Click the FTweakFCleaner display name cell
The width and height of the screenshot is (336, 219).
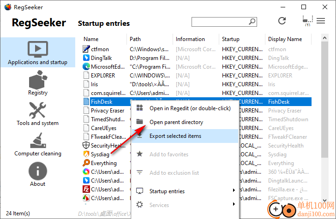pyautogui.click(x=288, y=137)
